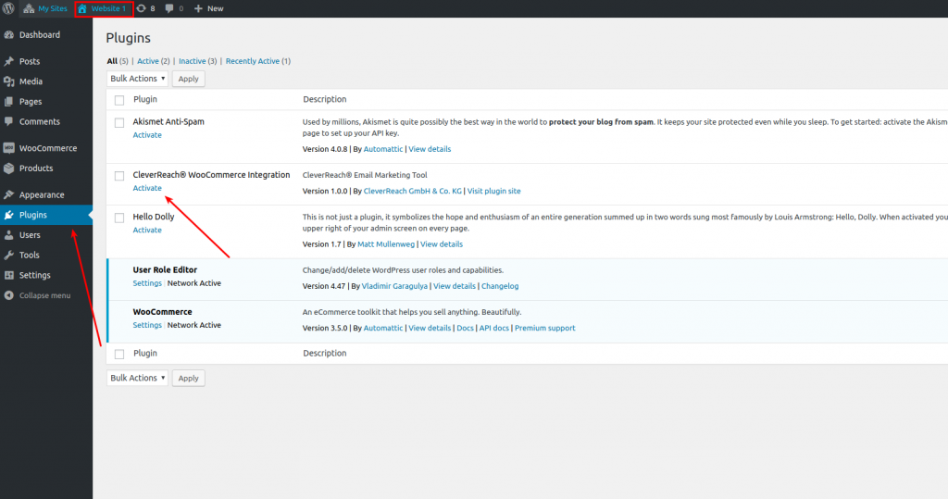948x499 pixels.
Task: View details for Akismet plugin
Action: point(430,149)
